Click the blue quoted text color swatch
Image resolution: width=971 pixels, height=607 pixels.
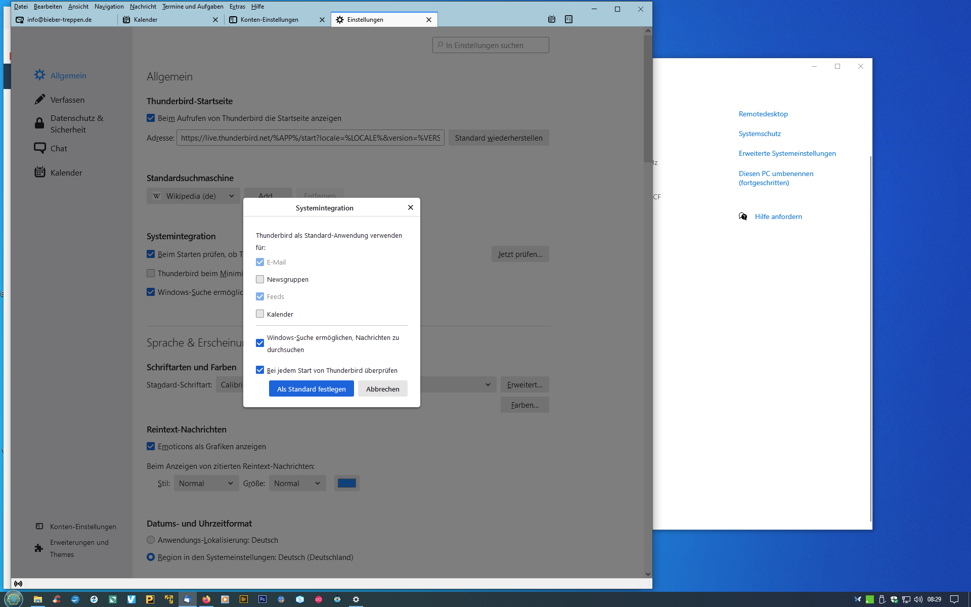click(347, 484)
